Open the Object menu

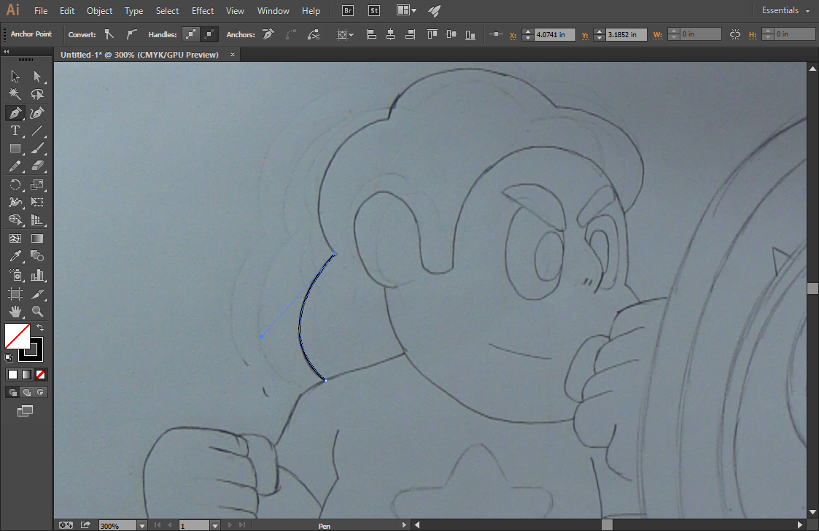(x=99, y=10)
